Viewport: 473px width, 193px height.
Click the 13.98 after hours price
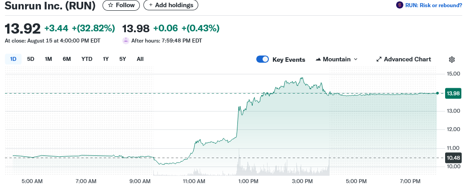click(136, 29)
